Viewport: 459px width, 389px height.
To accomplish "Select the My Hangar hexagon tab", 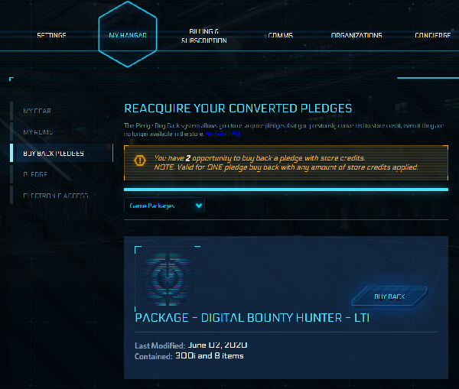I will coord(128,35).
